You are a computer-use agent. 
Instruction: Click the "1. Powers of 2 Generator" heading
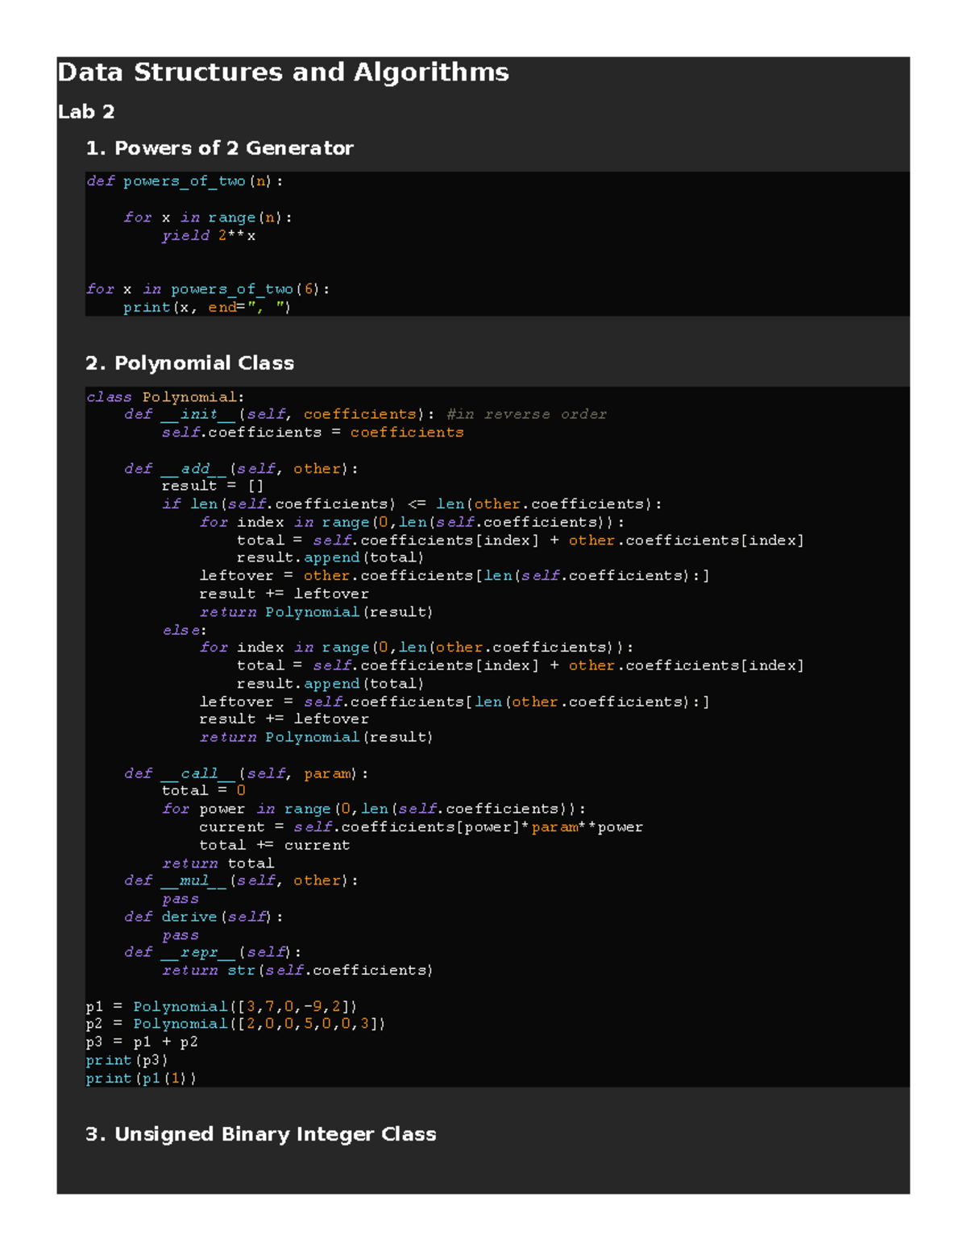[x=219, y=148]
